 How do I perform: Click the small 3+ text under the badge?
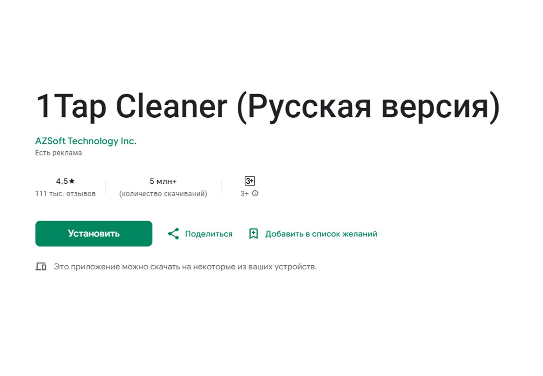click(x=244, y=194)
